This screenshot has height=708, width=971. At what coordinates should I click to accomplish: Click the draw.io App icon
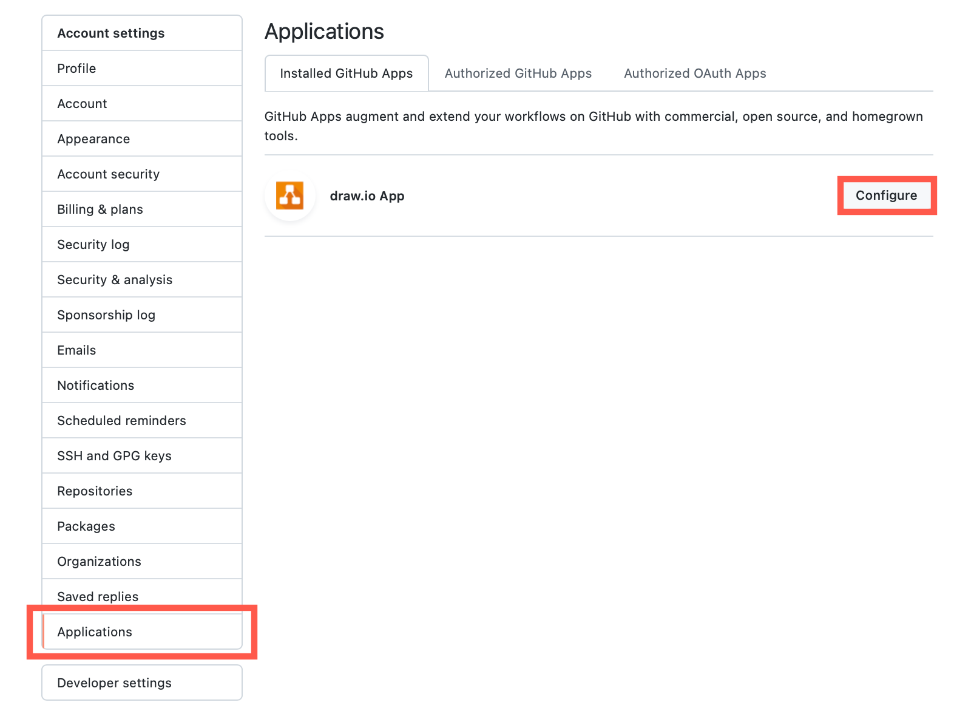(x=290, y=196)
